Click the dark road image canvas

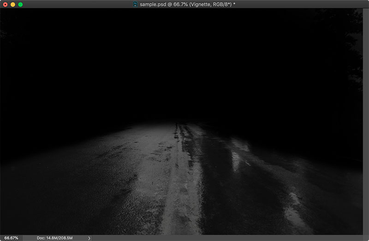tap(181, 122)
